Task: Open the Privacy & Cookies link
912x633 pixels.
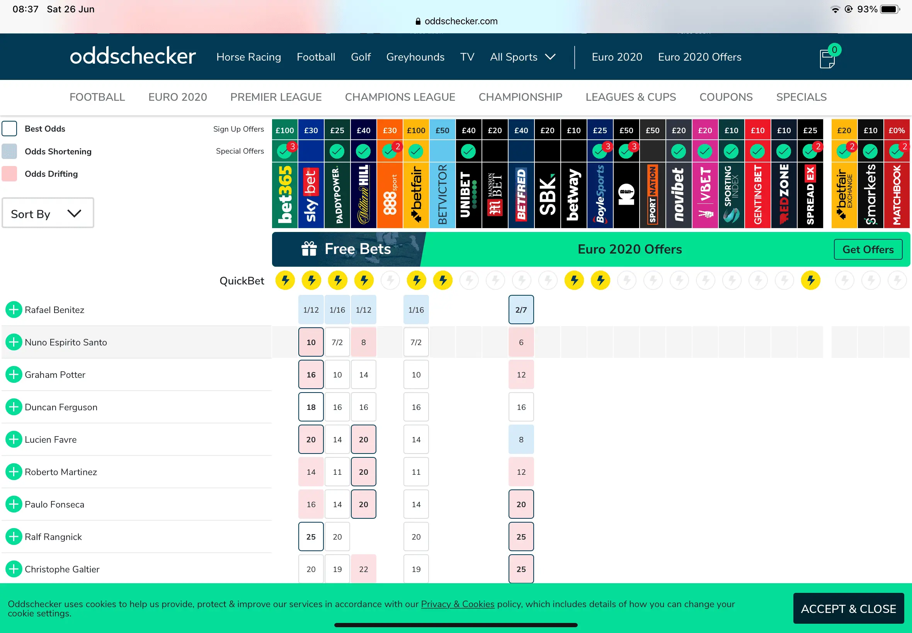Action: (458, 604)
